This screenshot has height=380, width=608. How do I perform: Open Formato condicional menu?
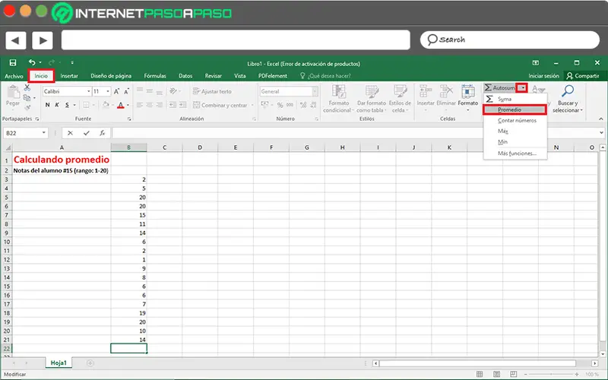pyautogui.click(x=338, y=99)
